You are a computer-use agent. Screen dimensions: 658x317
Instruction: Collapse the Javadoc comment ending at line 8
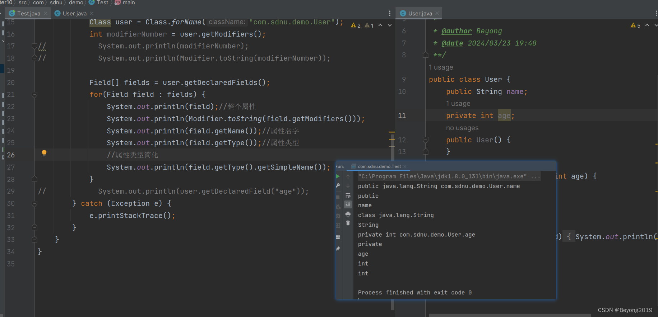[426, 55]
